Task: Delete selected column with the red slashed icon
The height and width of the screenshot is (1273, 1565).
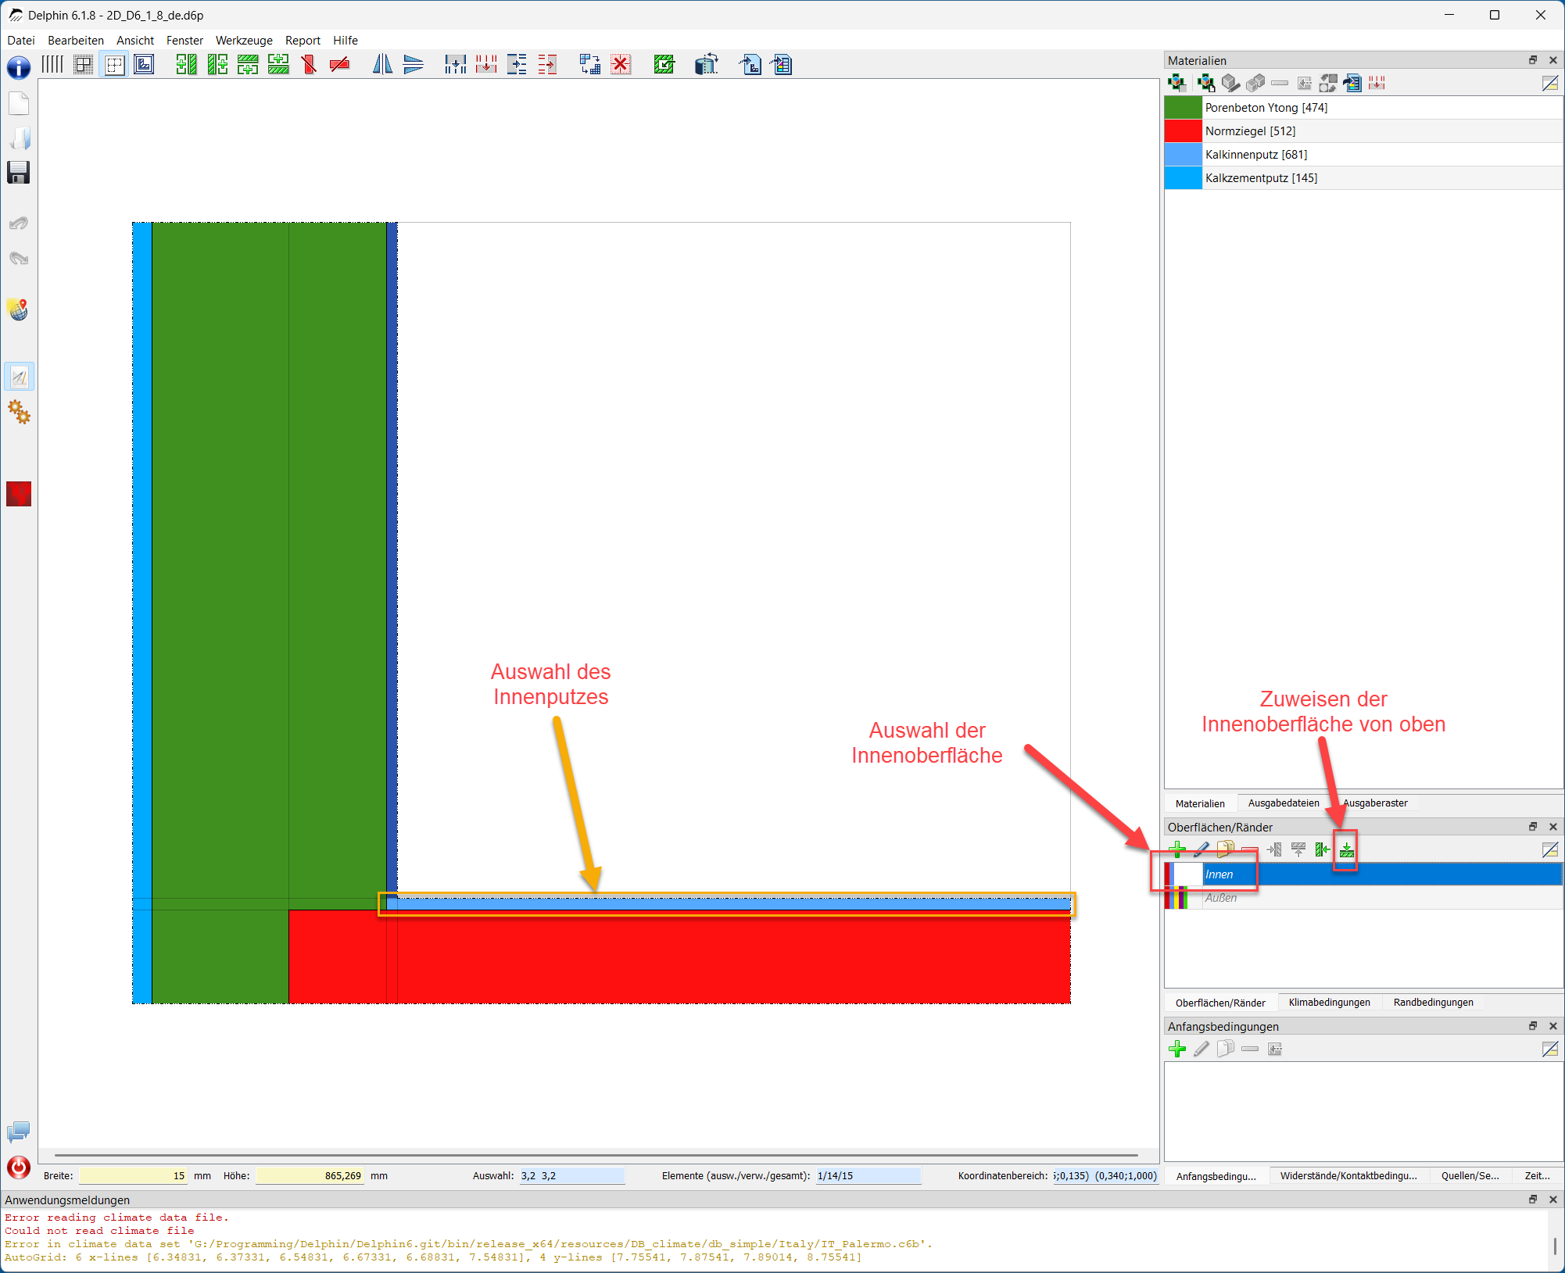Action: click(309, 64)
